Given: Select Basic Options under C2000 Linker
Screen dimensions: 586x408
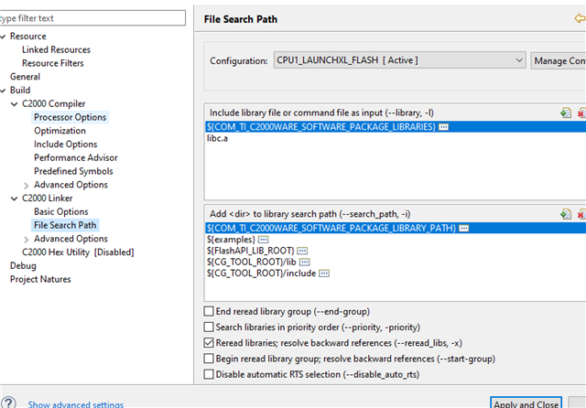Looking at the screenshot, I should point(60,211).
